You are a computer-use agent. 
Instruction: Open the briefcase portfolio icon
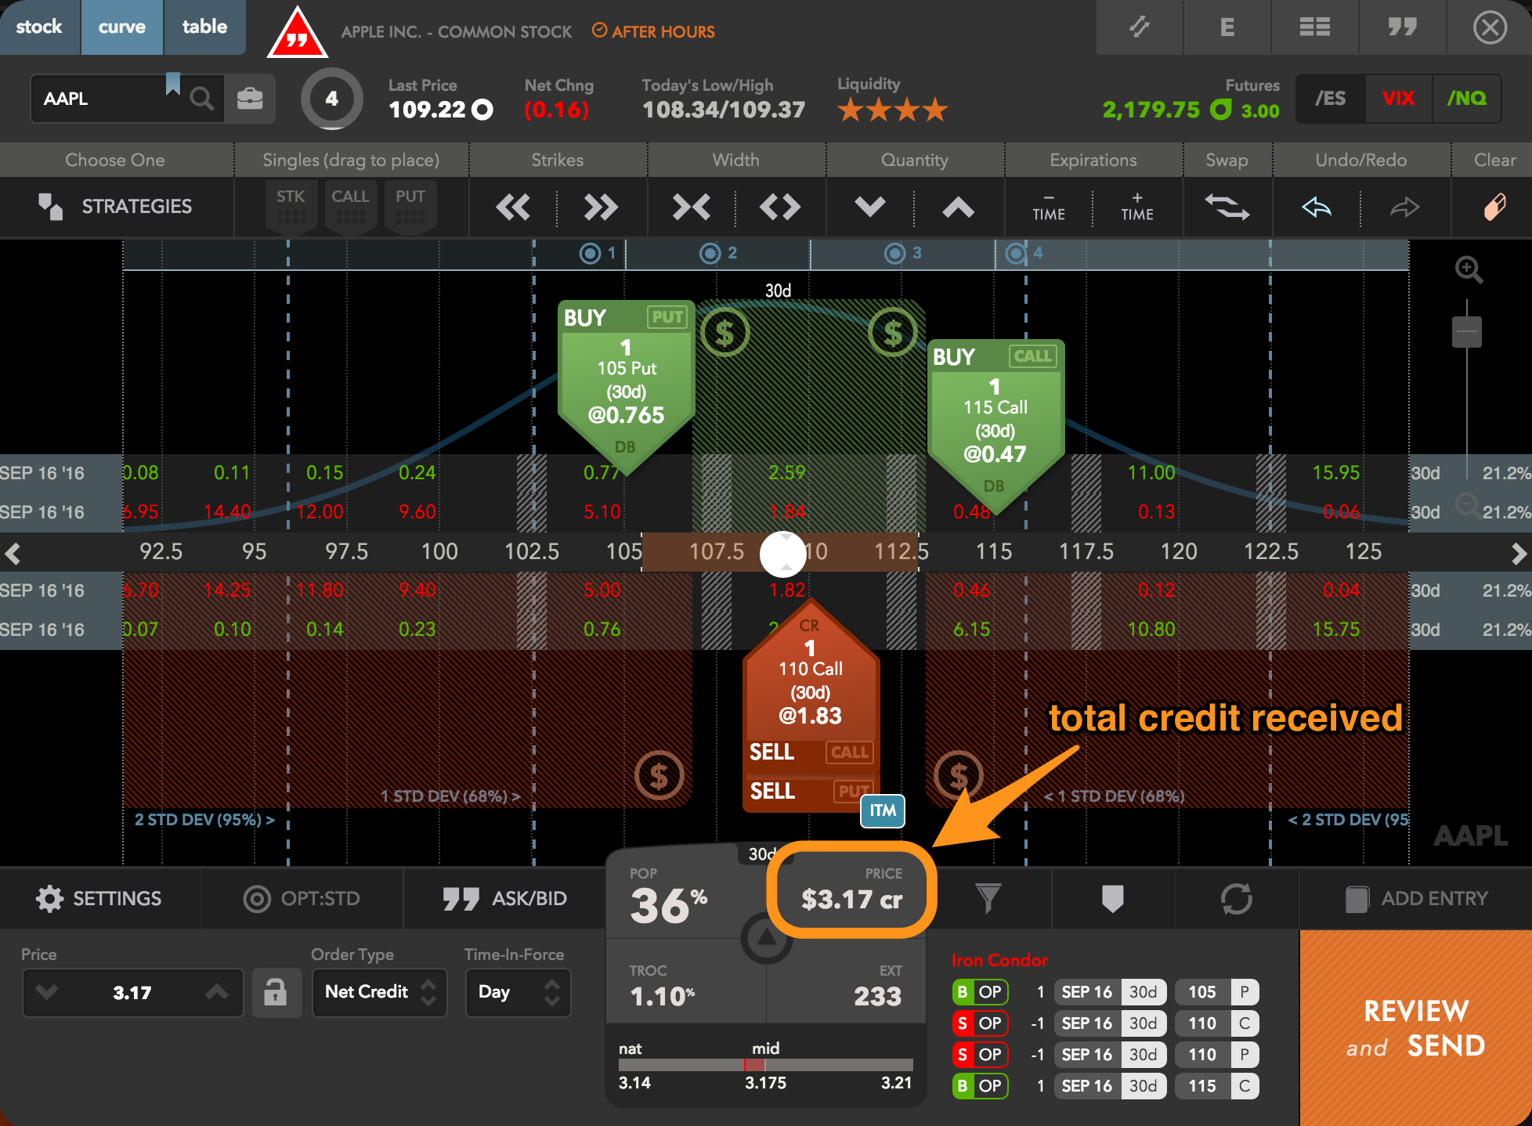click(x=250, y=99)
